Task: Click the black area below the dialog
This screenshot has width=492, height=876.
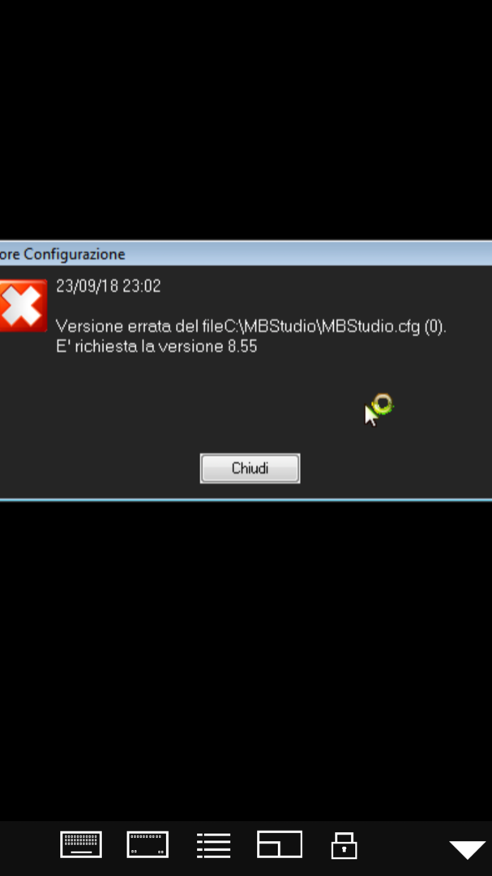Action: click(246, 659)
